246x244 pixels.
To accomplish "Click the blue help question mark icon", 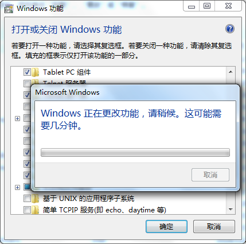I will coord(230,29).
